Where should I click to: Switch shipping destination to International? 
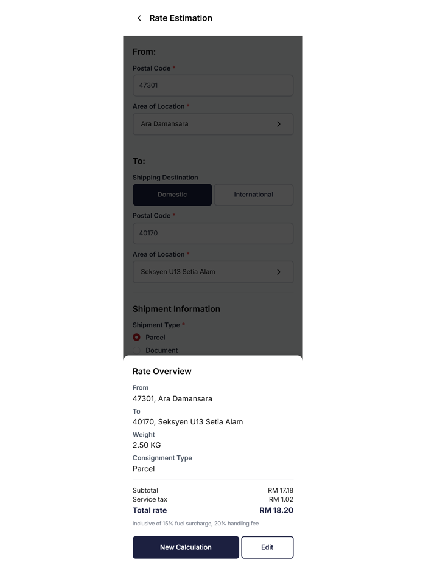pyautogui.click(x=253, y=195)
